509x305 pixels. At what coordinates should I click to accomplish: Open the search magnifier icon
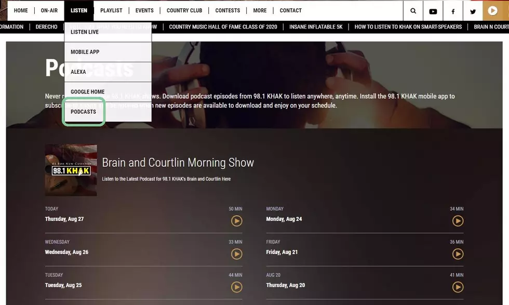pyautogui.click(x=413, y=11)
